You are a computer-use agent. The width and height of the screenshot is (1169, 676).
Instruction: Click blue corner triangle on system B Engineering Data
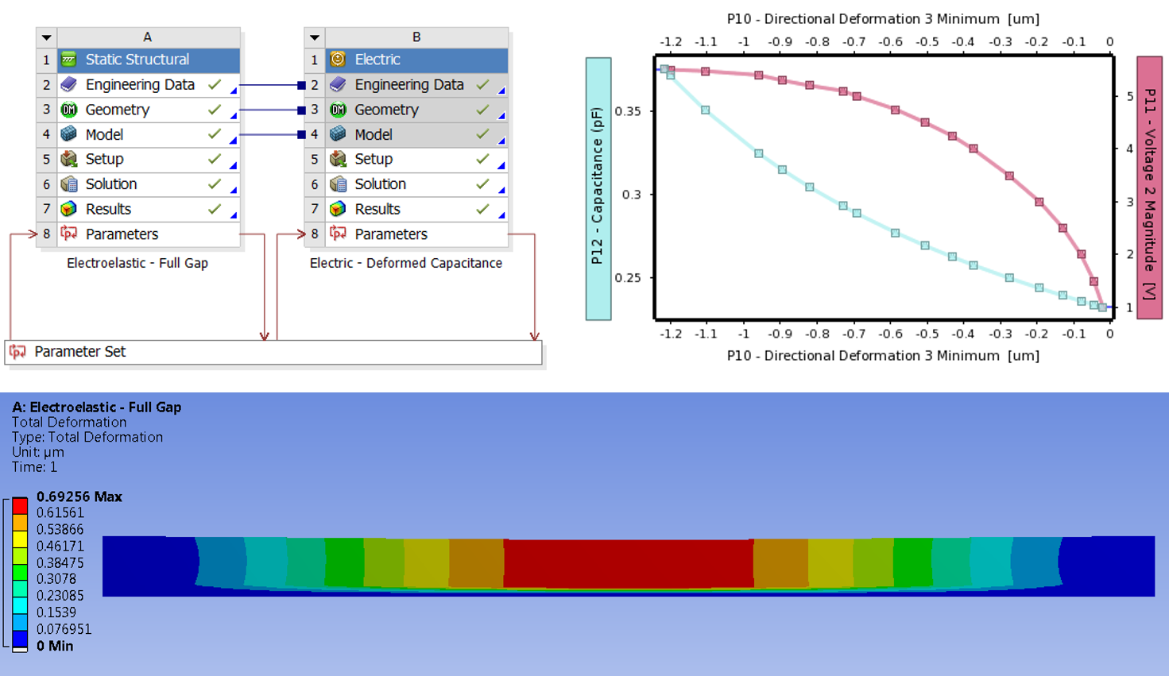(501, 91)
